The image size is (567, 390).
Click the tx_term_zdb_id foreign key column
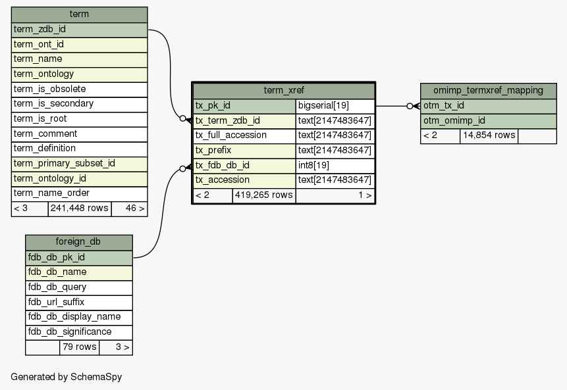click(x=244, y=120)
